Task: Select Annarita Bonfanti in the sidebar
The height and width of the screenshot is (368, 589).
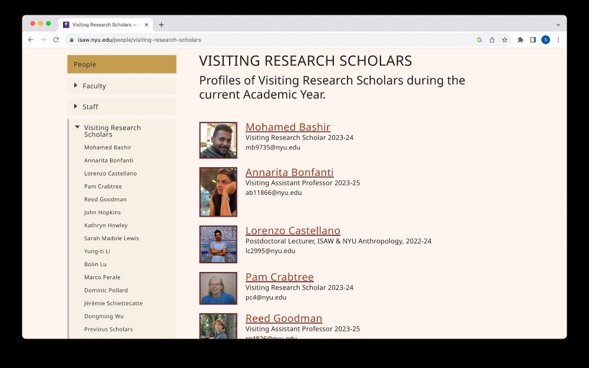Action: click(x=108, y=160)
